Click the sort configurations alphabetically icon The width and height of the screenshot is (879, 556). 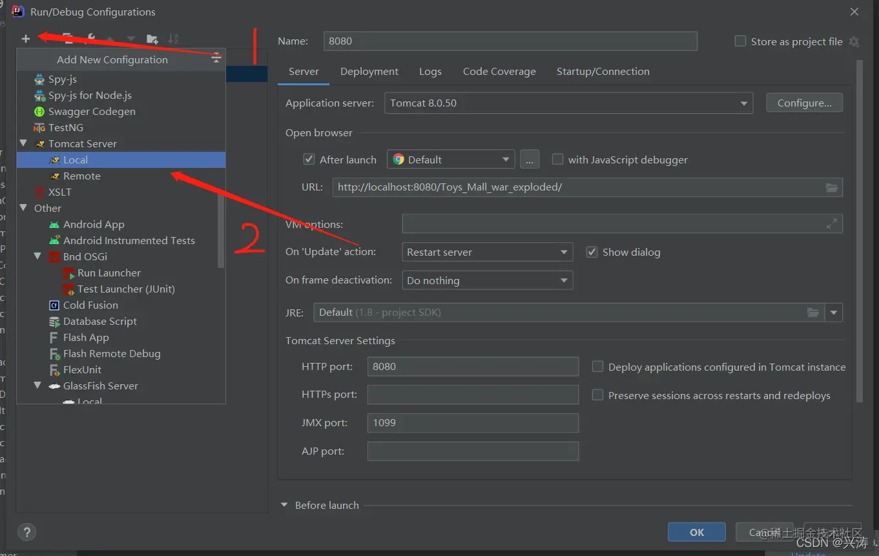pos(173,39)
